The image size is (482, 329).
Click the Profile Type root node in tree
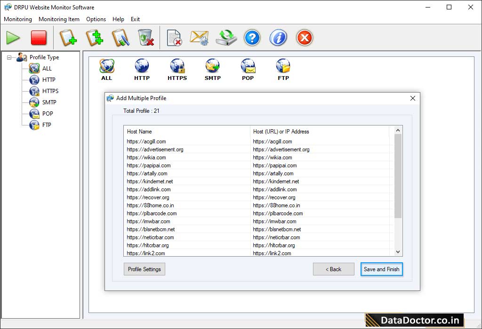pyautogui.click(x=44, y=57)
